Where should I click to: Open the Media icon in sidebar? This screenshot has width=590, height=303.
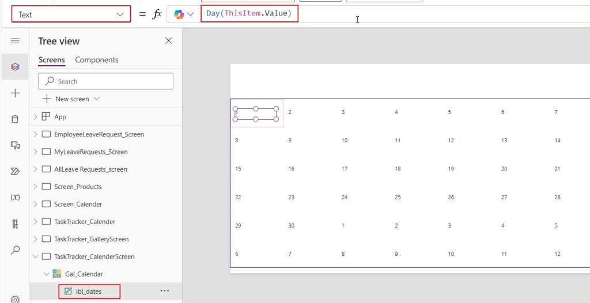[x=15, y=145]
